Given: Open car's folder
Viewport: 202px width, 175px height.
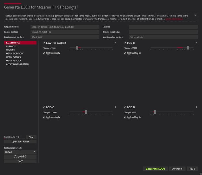Looking at the screenshot, I should [x=20, y=142].
